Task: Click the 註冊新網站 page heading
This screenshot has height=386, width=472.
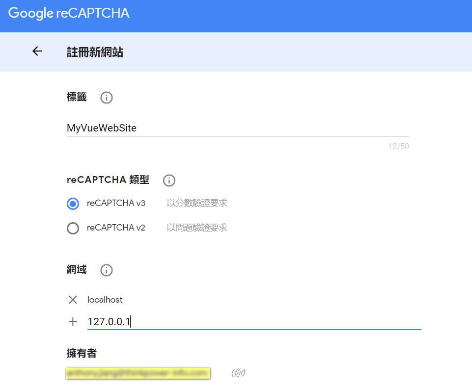Action: [x=95, y=52]
